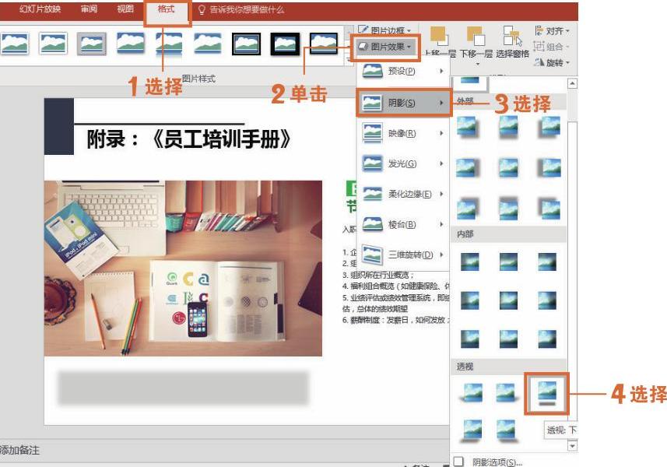Open the 映像(R) submenu

click(402, 133)
